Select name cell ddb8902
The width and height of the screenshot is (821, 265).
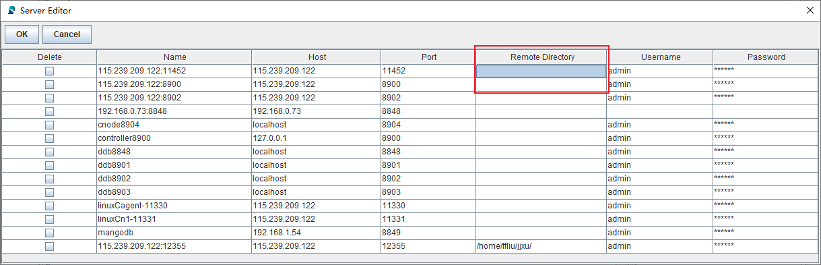(x=174, y=179)
